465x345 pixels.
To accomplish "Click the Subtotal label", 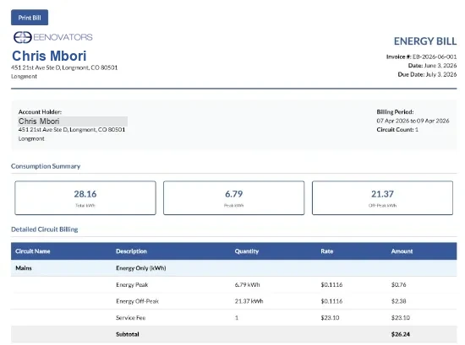I will tap(127, 334).
